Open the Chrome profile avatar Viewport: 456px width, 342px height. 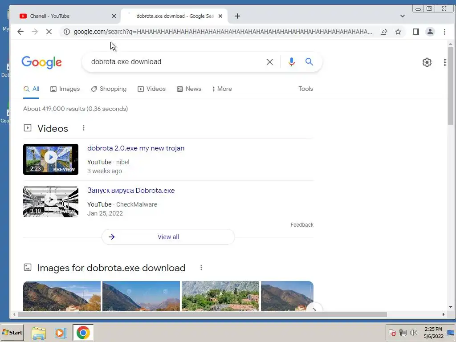(x=430, y=32)
